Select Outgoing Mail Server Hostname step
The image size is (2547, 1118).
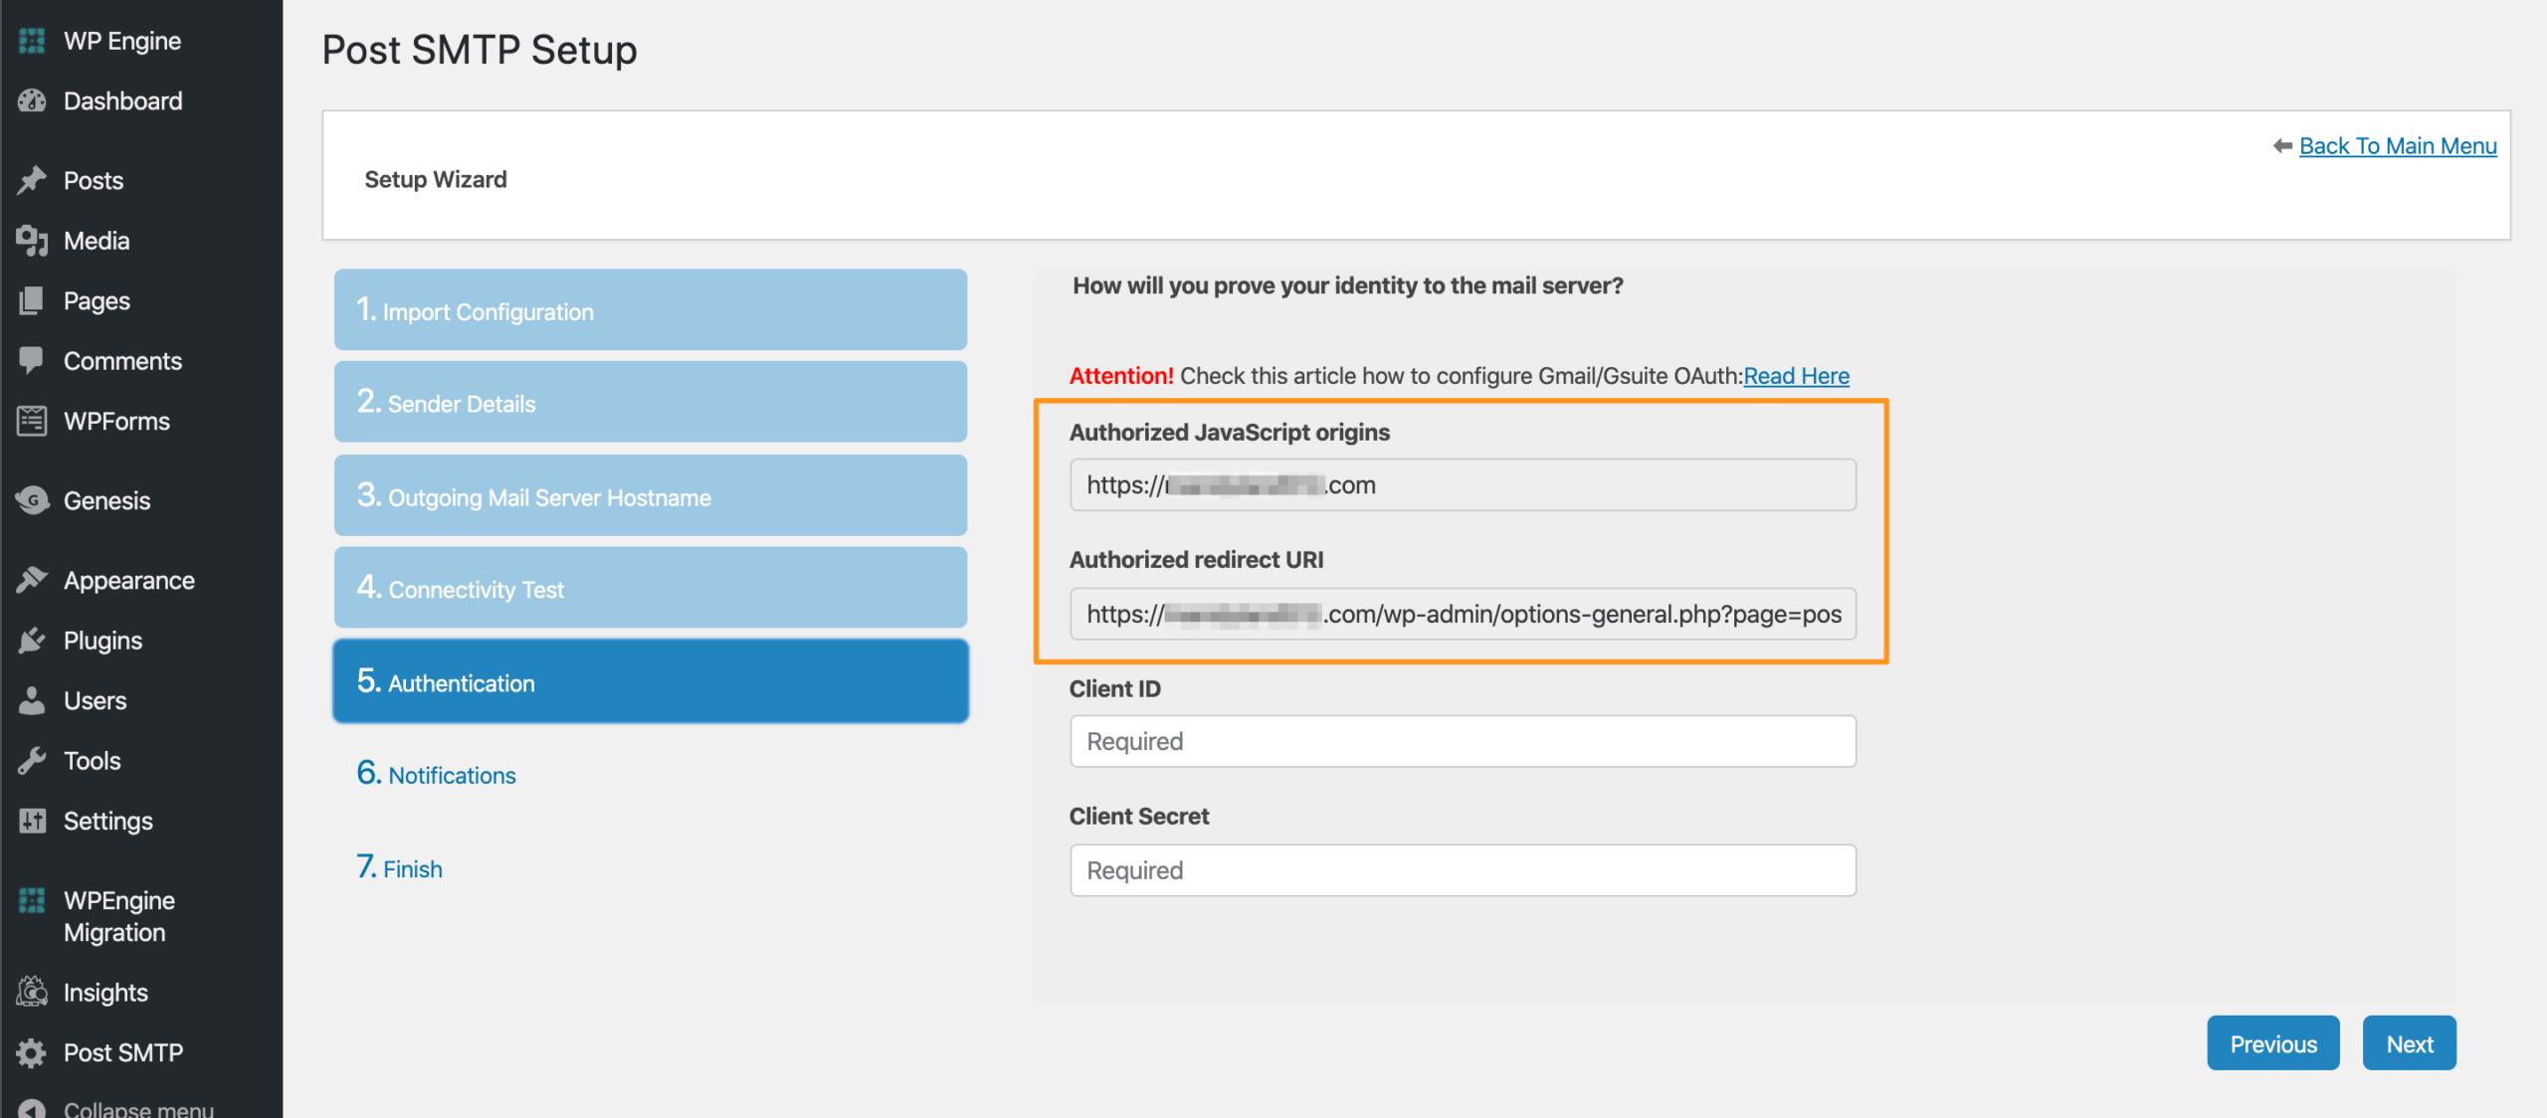coord(650,496)
